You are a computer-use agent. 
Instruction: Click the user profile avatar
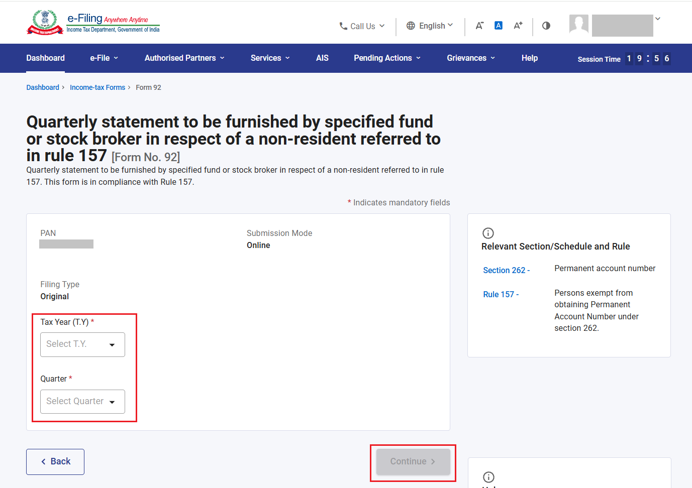coord(579,25)
